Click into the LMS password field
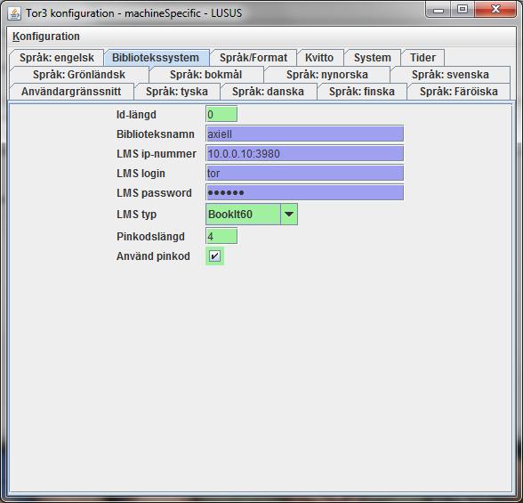Image resolution: width=523 pixels, height=503 pixels. [x=304, y=192]
